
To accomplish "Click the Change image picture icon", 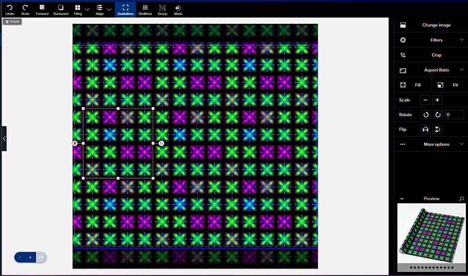I will click(x=403, y=25).
